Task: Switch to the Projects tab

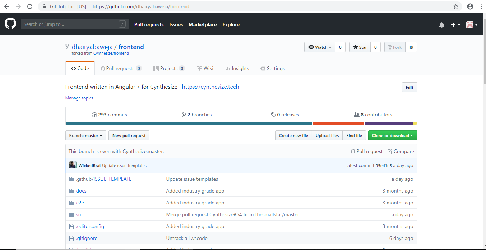Action: coord(169,68)
